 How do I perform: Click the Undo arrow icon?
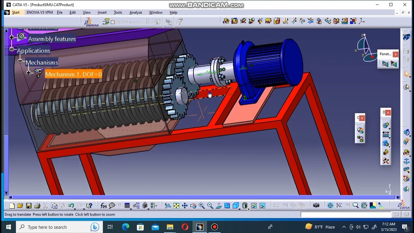[x=71, y=205]
